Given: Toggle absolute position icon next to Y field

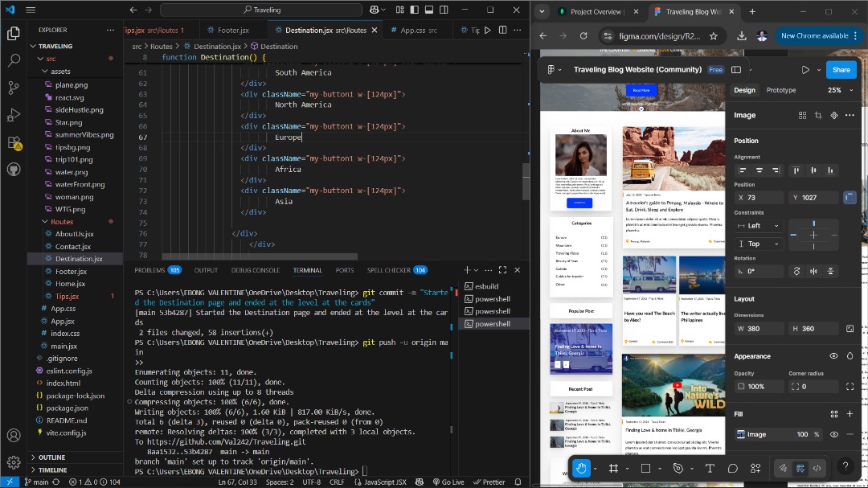Looking at the screenshot, I should click(850, 198).
